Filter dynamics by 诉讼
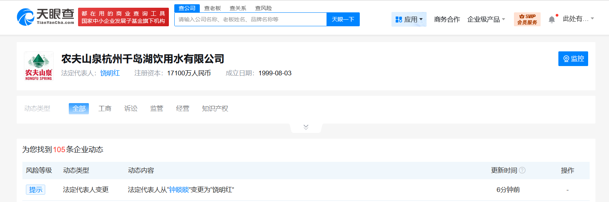The image size is (609, 202). [x=131, y=109]
